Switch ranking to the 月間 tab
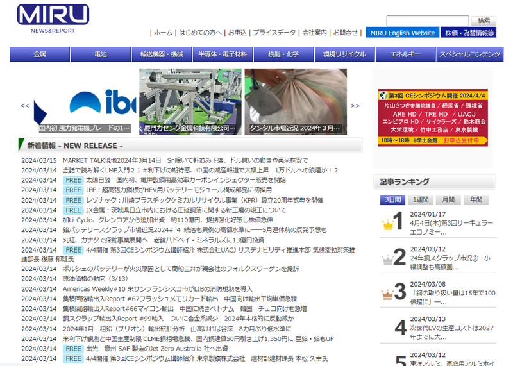 point(449,200)
